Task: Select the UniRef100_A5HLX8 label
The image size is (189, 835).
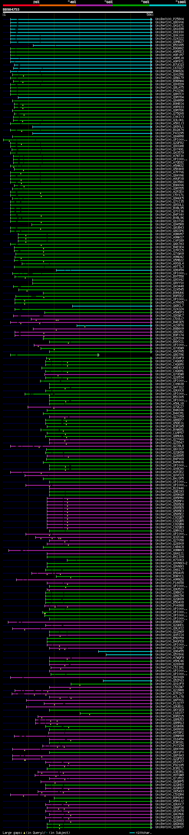Action: pyautogui.click(x=169, y=403)
